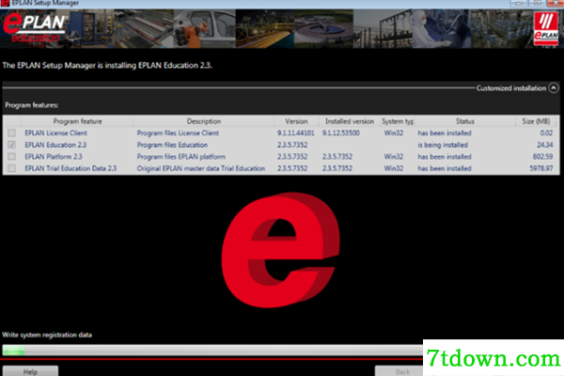Image resolution: width=564 pixels, height=376 pixels.
Task: Minimize the EPLAN Setup Manager window
Action: [x=520, y=3]
